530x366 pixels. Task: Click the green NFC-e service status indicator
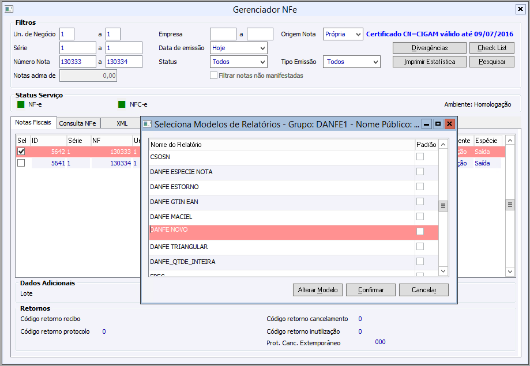point(122,104)
